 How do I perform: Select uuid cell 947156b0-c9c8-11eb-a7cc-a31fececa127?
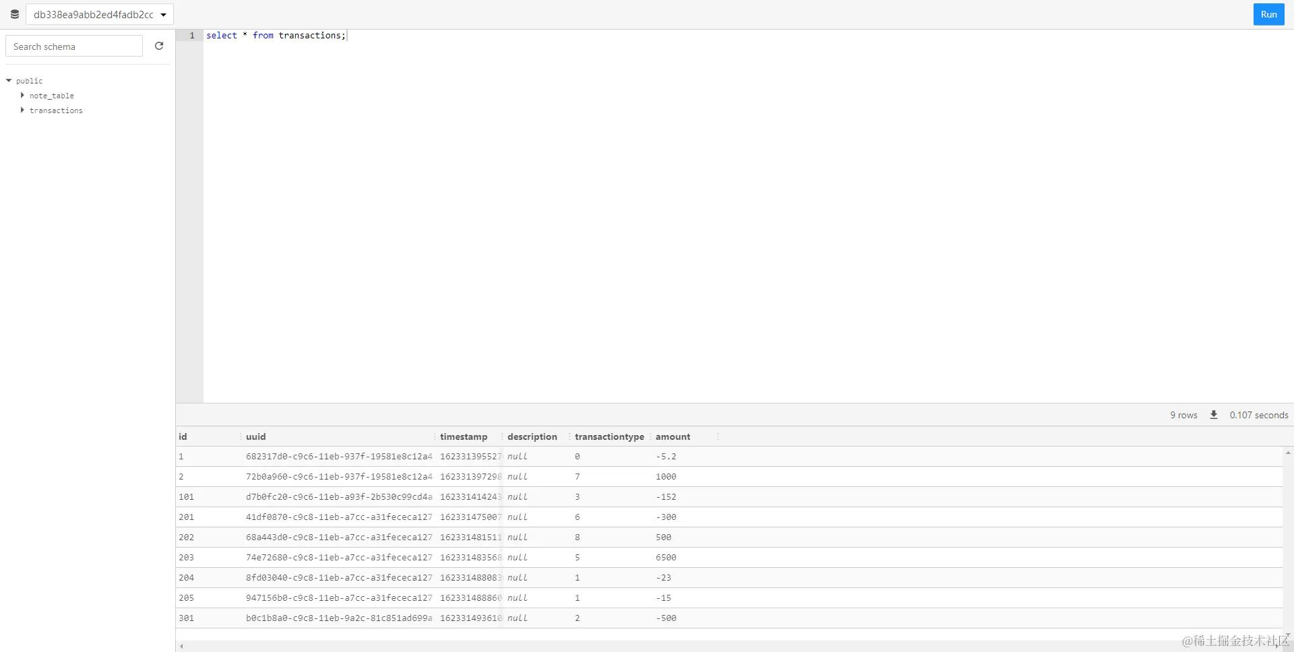(x=339, y=598)
